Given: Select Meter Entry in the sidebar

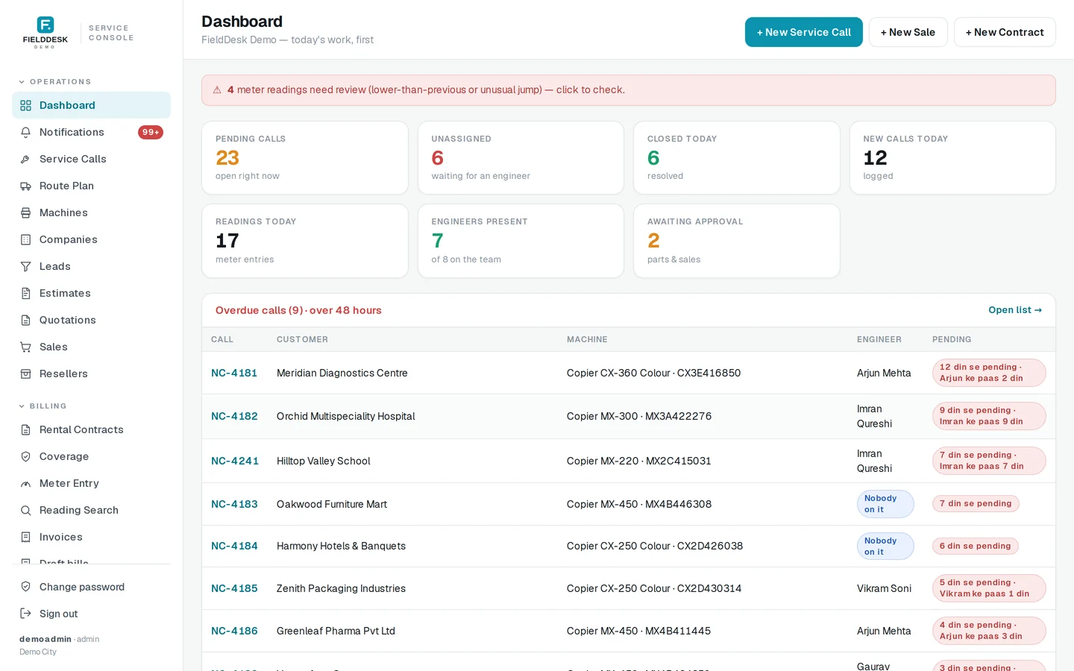Looking at the screenshot, I should click(91, 483).
